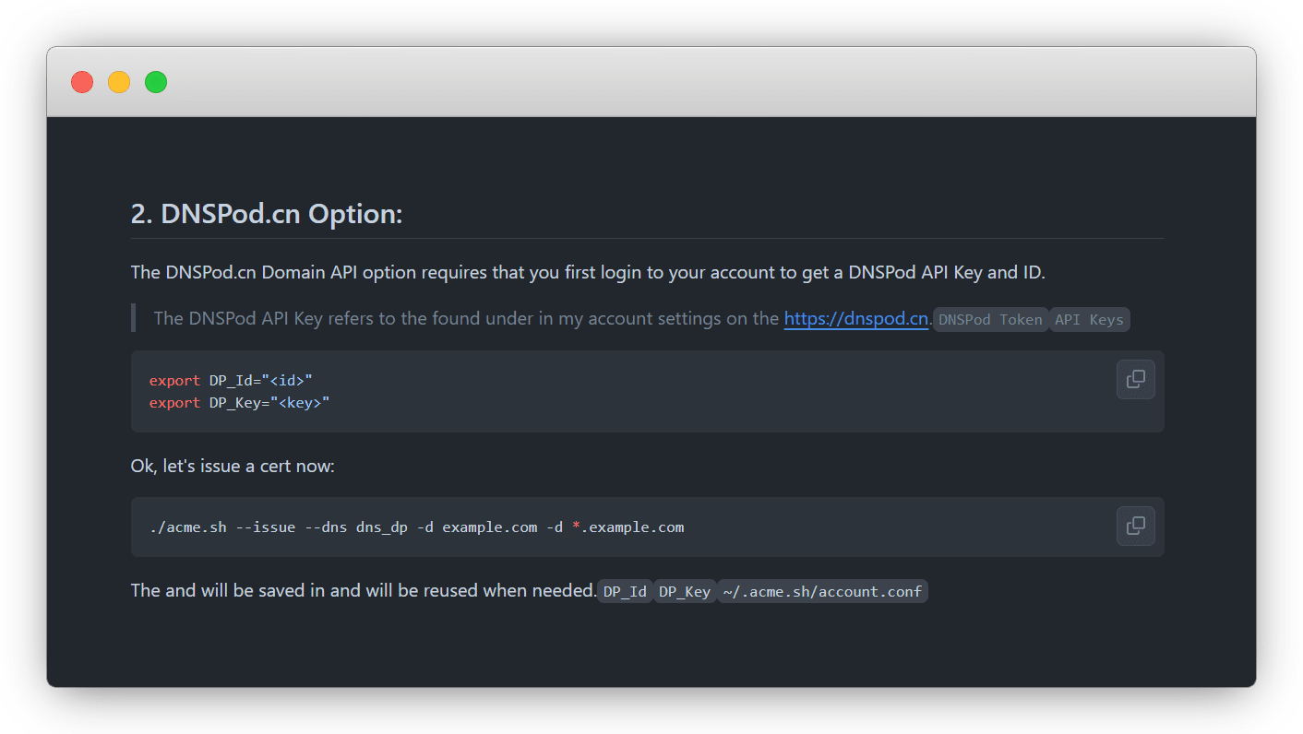Place cursor on the ./acme.sh command text
The width and height of the screenshot is (1303, 734).
click(187, 527)
